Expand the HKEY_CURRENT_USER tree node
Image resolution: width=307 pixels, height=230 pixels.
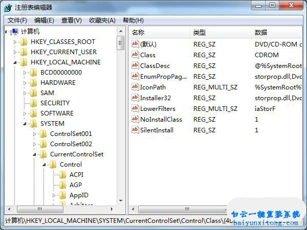tap(15, 52)
